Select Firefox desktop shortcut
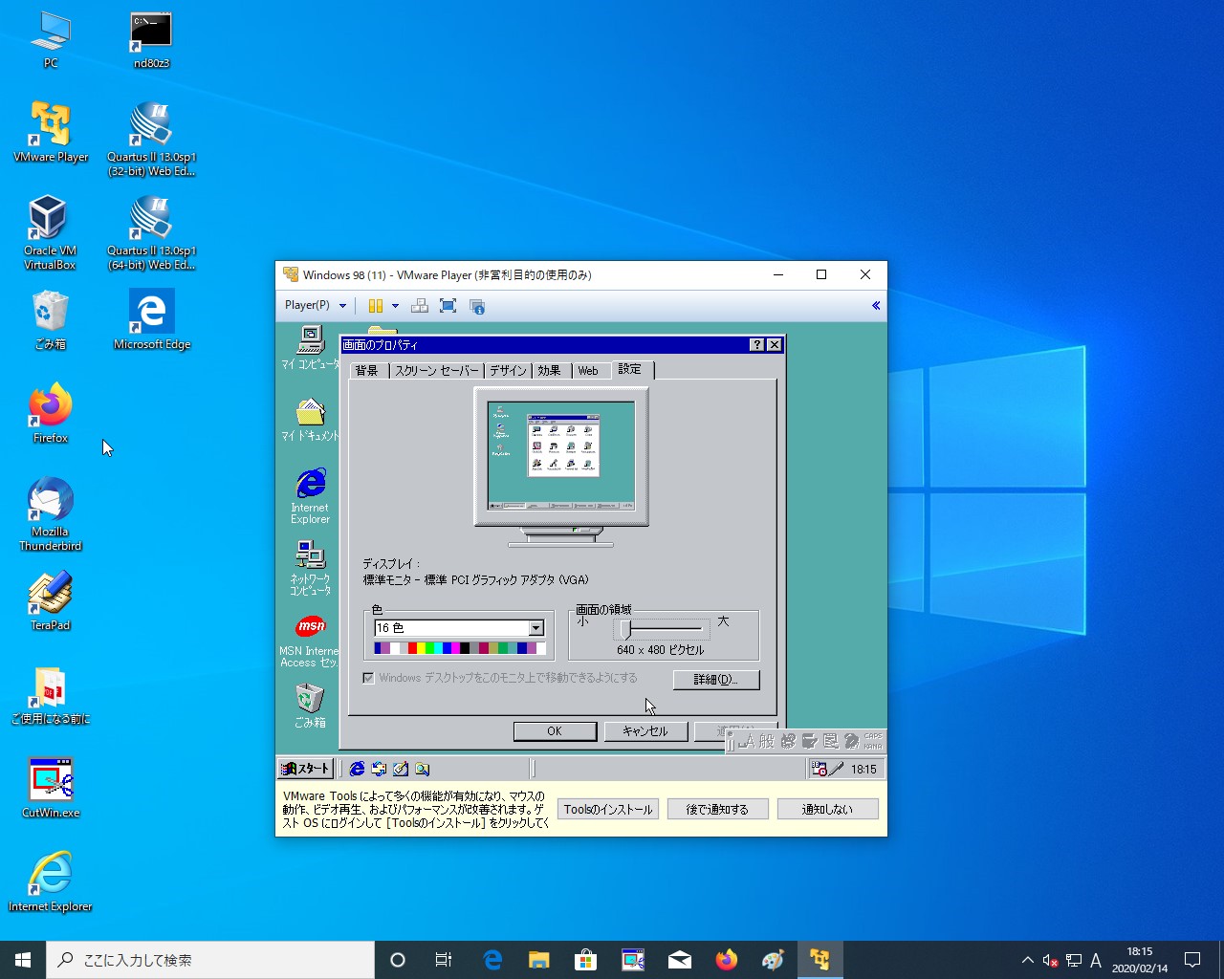The height and width of the screenshot is (979, 1224). click(x=51, y=414)
